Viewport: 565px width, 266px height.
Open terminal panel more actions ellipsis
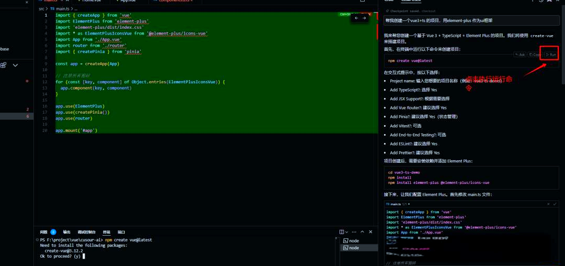click(355, 231)
